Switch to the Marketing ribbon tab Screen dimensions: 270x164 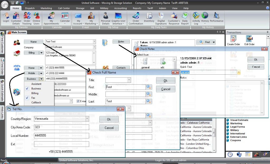pos(46,8)
